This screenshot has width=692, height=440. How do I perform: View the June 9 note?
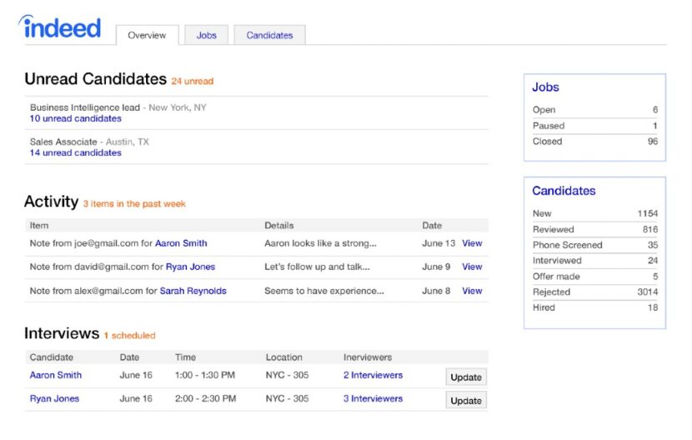(472, 267)
